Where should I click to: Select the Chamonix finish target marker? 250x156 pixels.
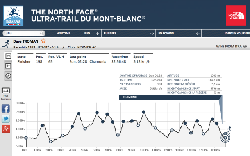tap(225, 138)
